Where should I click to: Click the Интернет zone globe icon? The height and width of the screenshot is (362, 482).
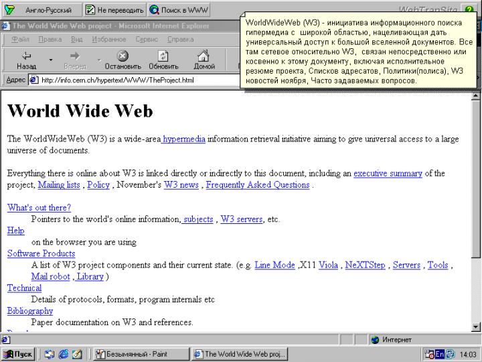[375, 340]
